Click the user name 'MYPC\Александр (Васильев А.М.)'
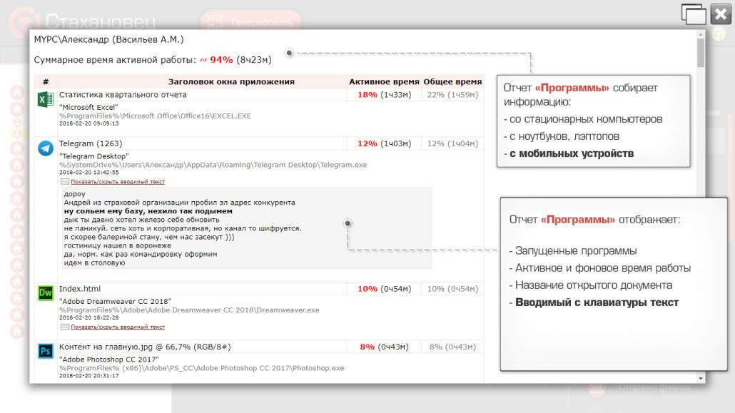The image size is (735, 413). click(108, 40)
